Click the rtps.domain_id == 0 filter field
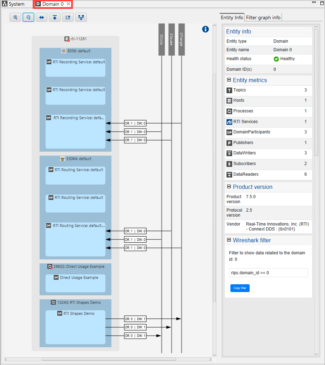This screenshot has width=325, height=365. [268, 273]
